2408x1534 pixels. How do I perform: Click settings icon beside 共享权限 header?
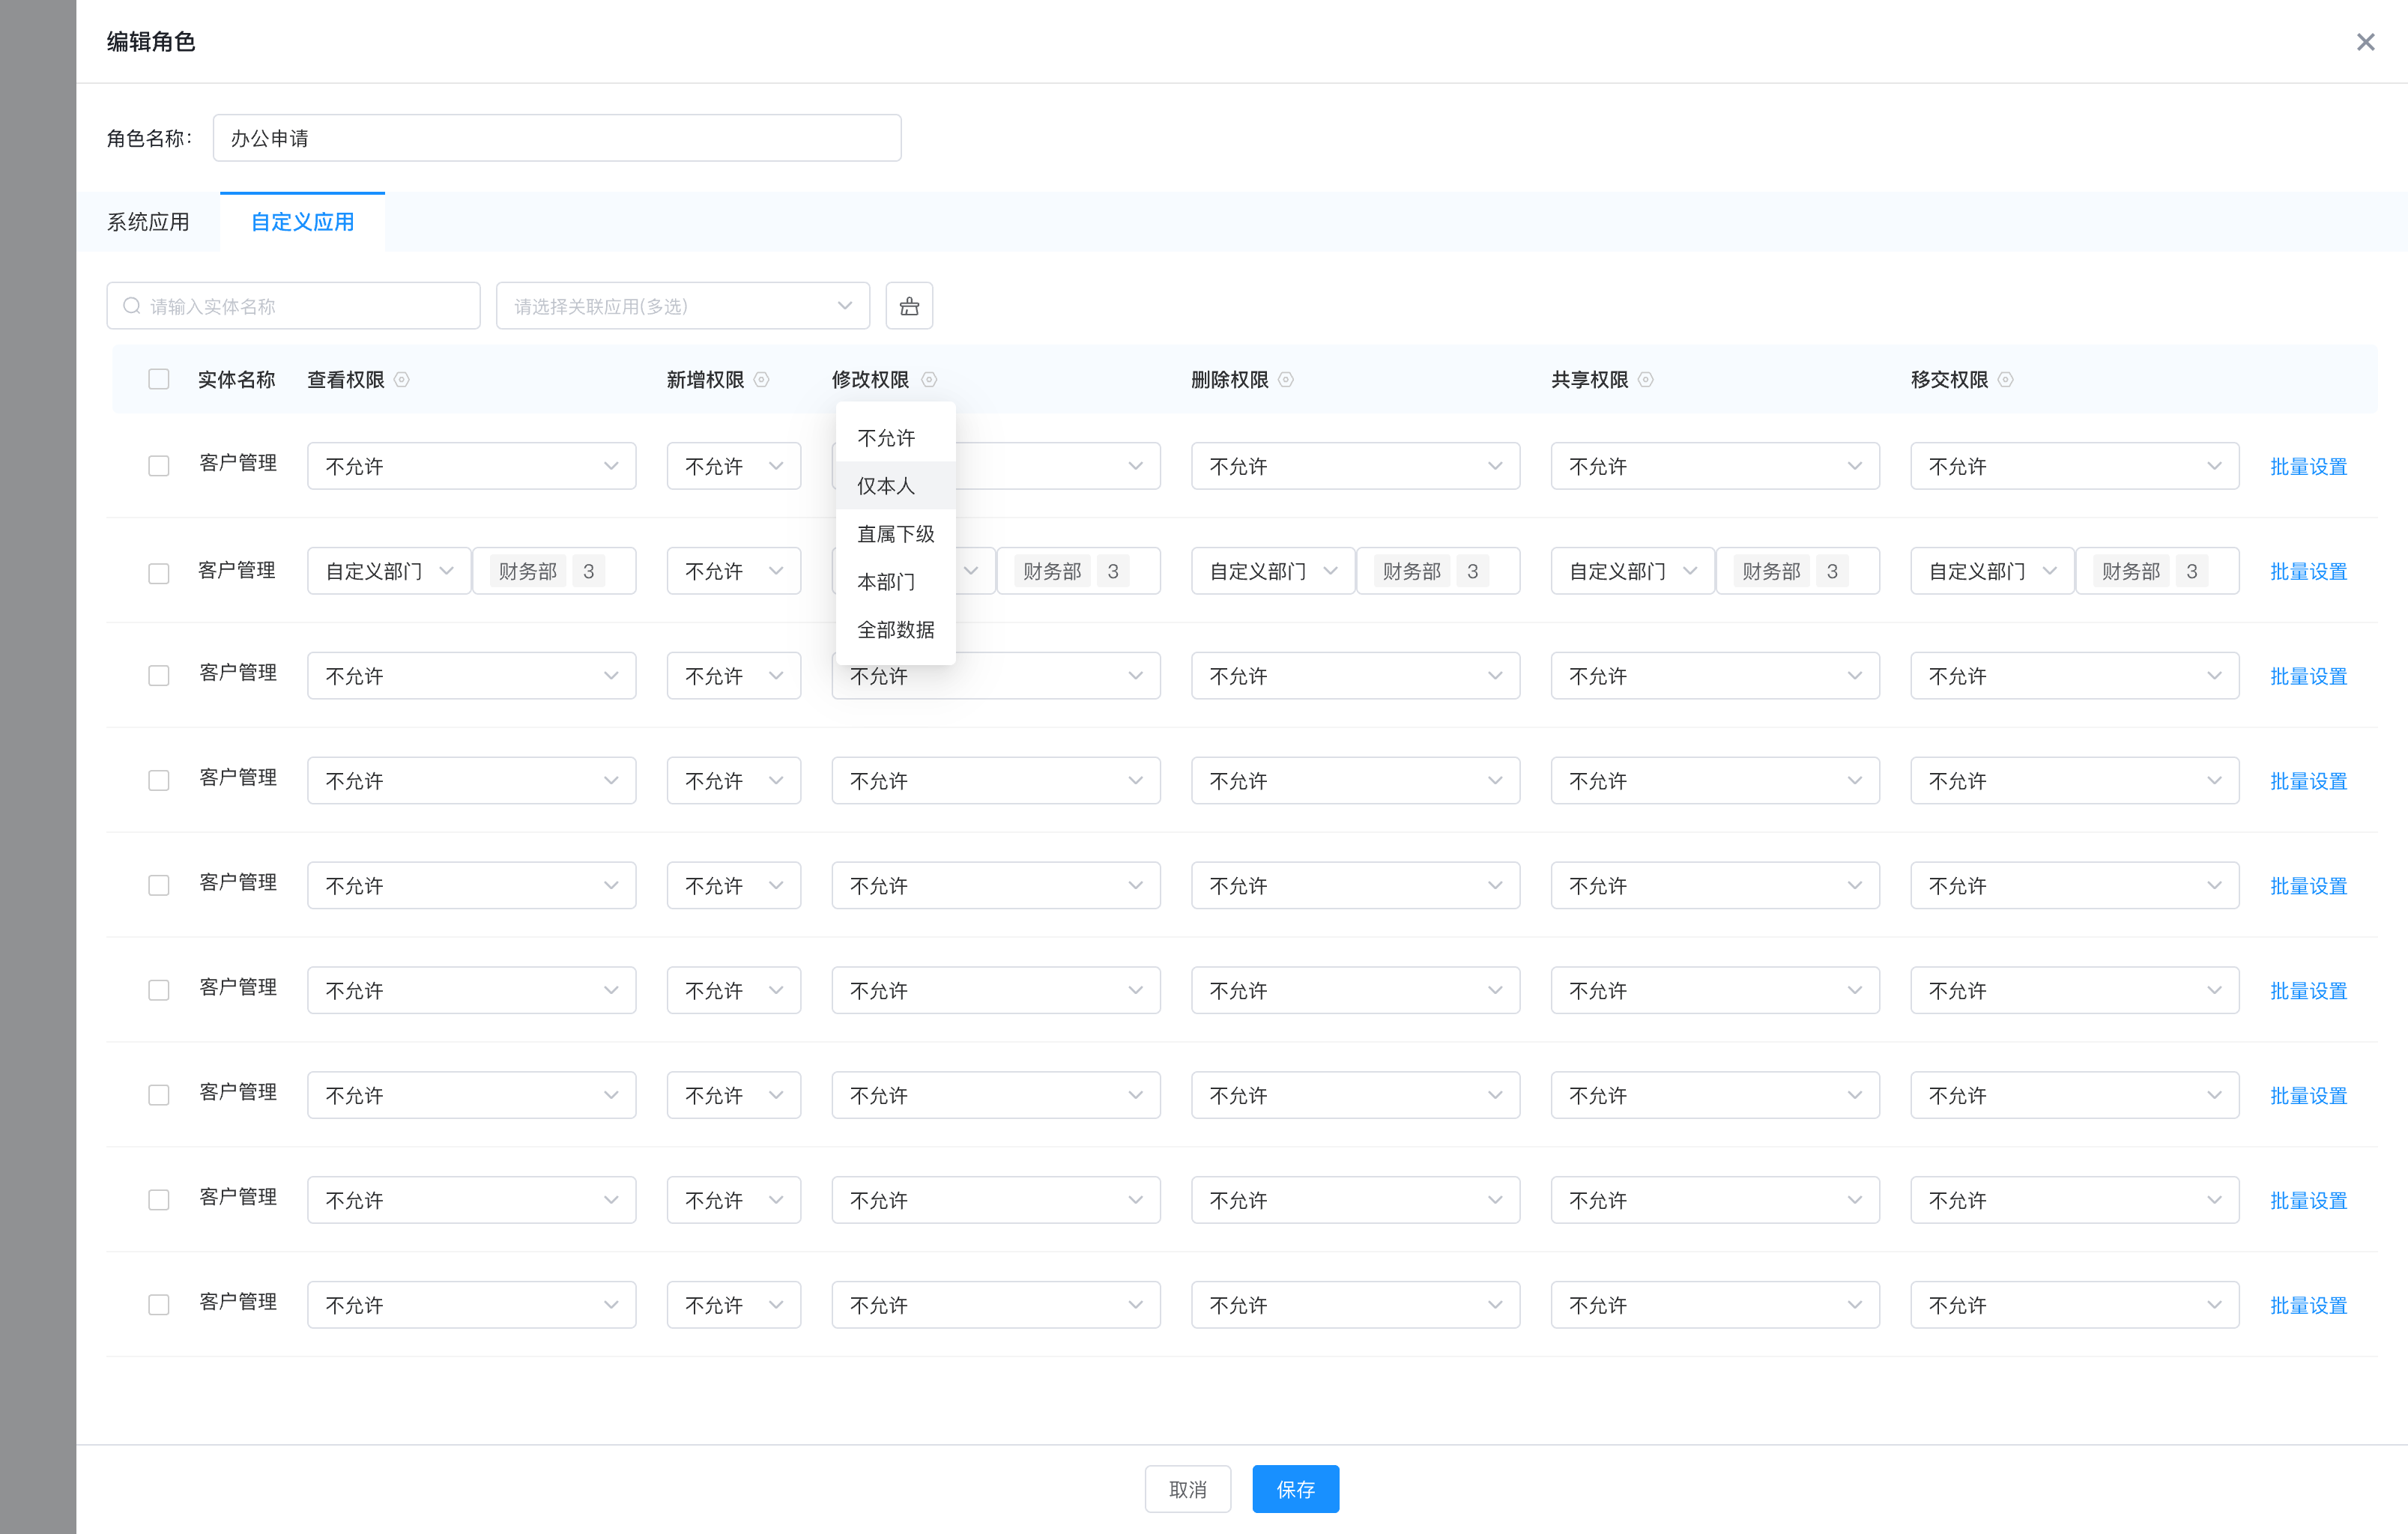pyautogui.click(x=1645, y=380)
